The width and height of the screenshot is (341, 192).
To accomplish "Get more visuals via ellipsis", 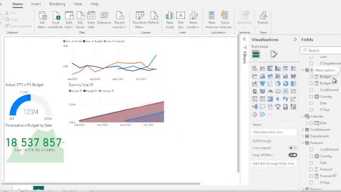I will point(270,114).
